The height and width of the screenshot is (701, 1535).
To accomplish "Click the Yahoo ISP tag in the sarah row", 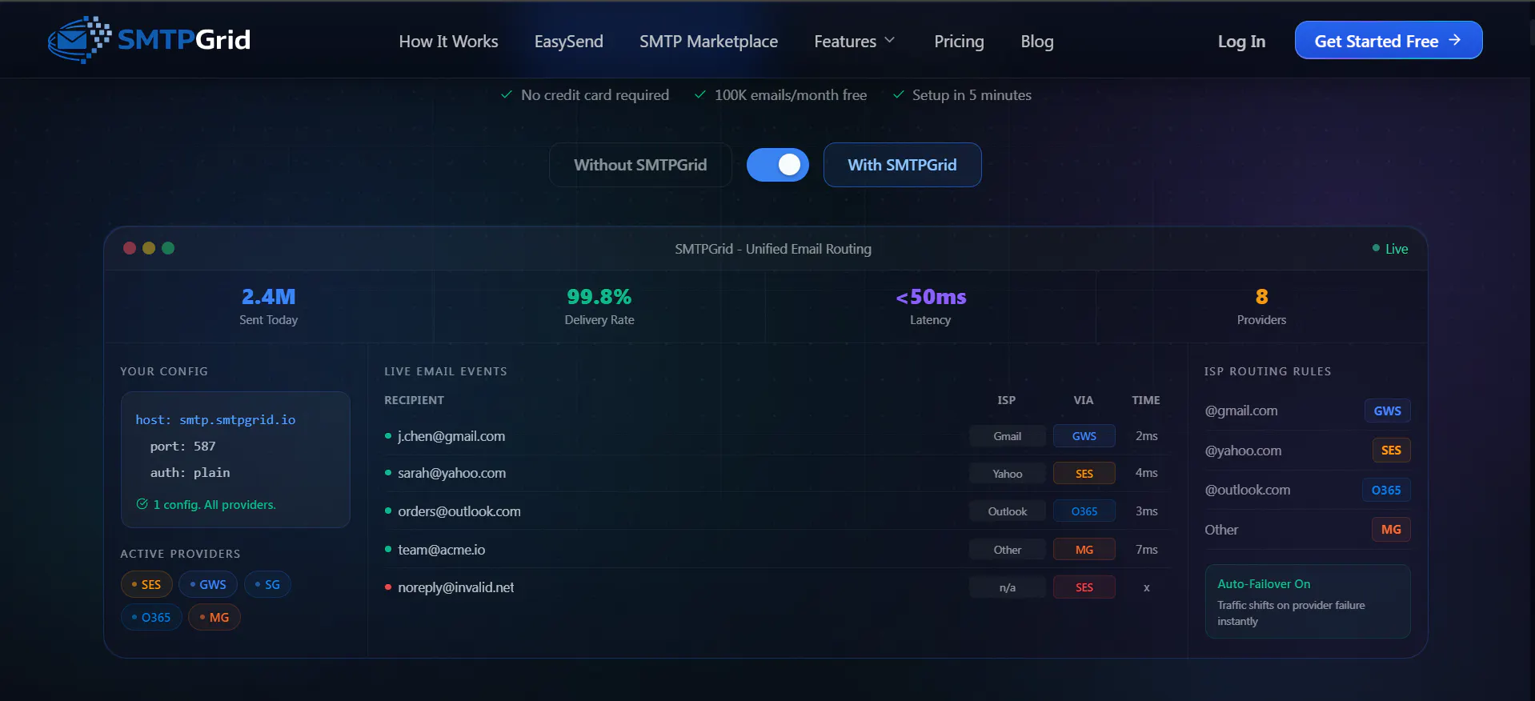I will pos(1008,474).
